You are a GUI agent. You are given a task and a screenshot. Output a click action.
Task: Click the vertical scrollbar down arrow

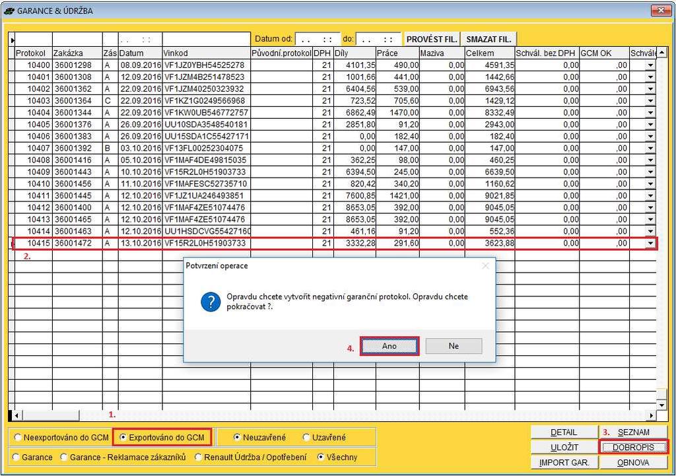pyautogui.click(x=661, y=405)
